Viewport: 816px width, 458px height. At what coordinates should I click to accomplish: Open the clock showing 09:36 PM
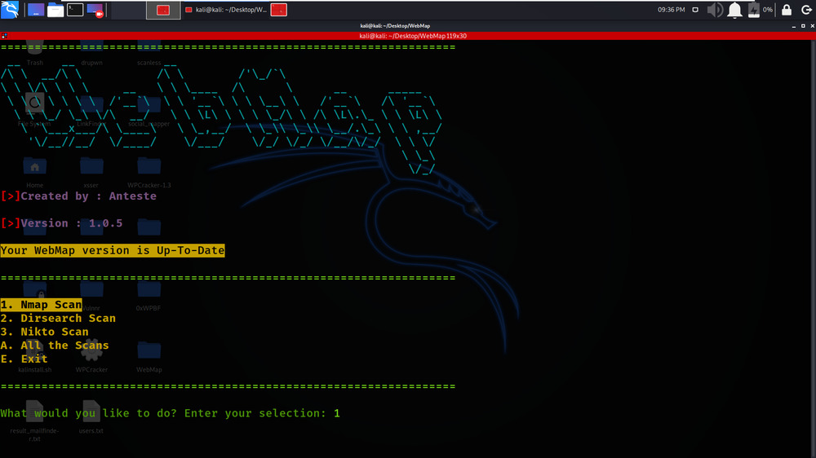(x=672, y=10)
